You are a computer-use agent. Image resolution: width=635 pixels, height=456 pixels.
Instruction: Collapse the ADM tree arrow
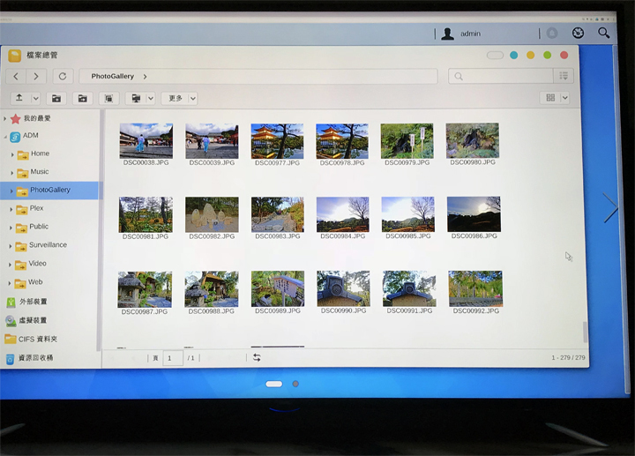pos(5,138)
